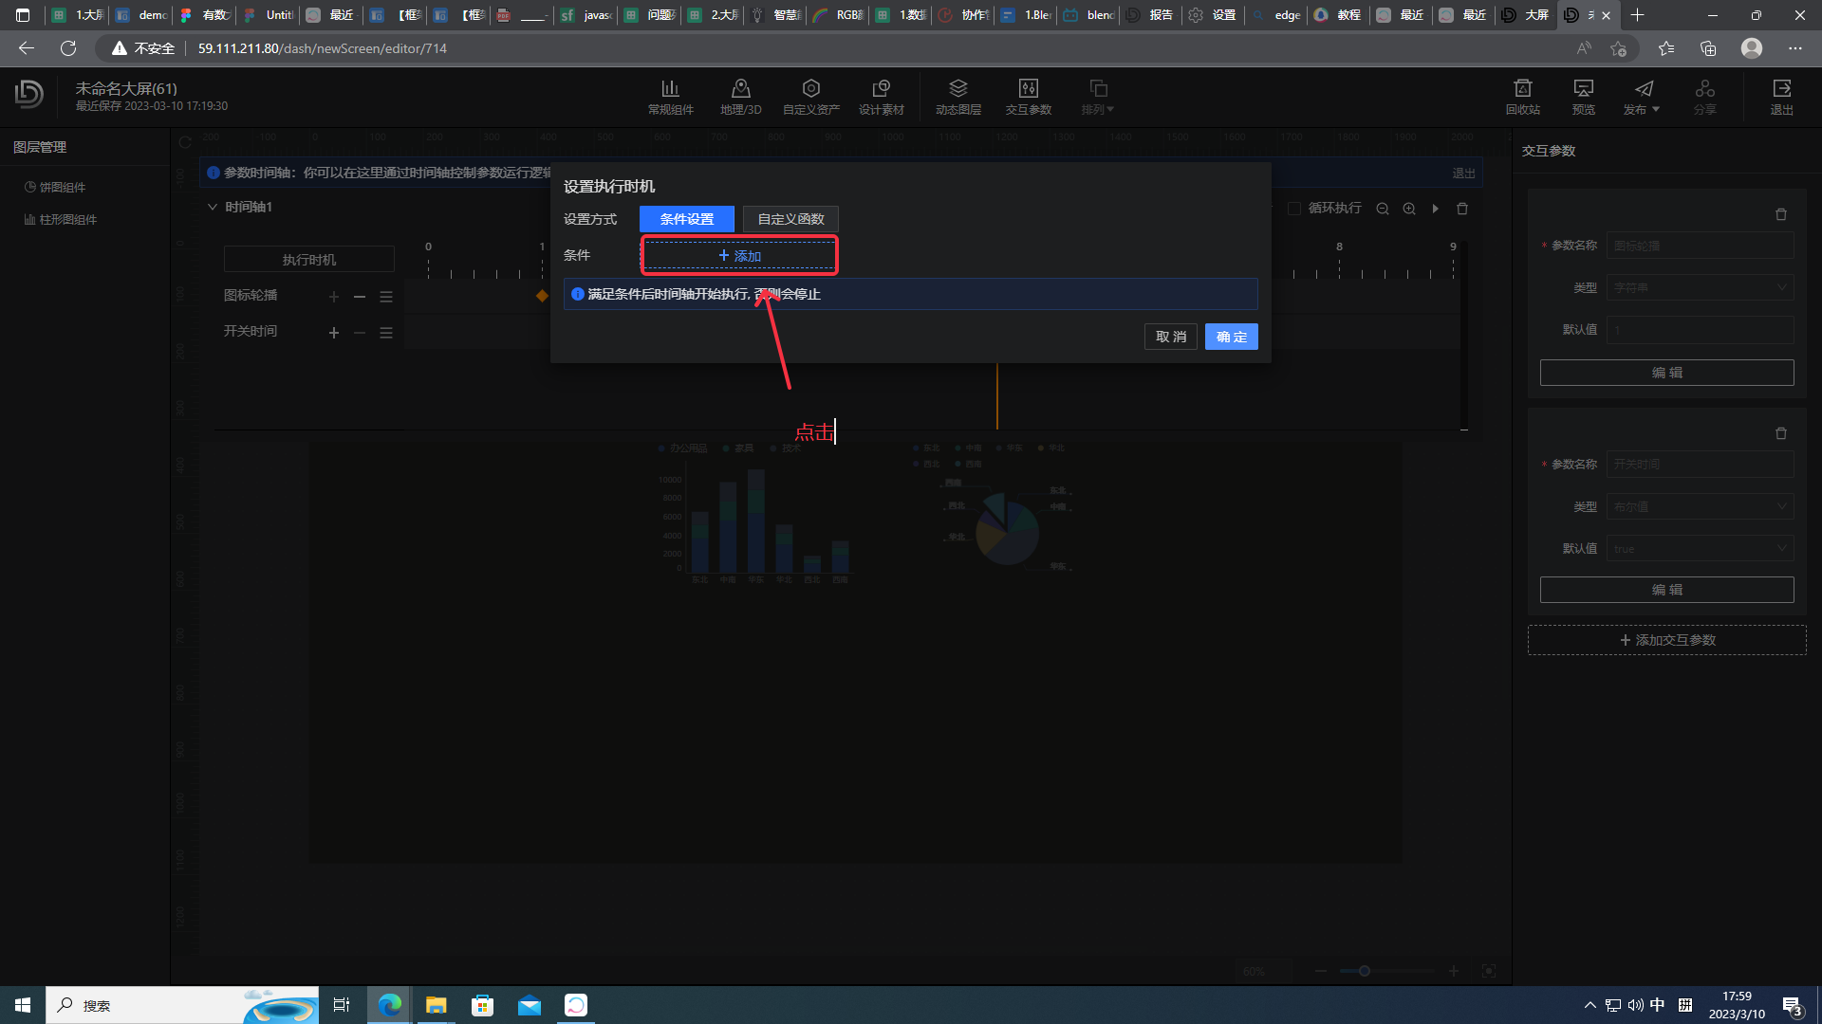Open the 交互参数 toolbar item
Viewport: 1822px width, 1024px height.
point(1028,97)
